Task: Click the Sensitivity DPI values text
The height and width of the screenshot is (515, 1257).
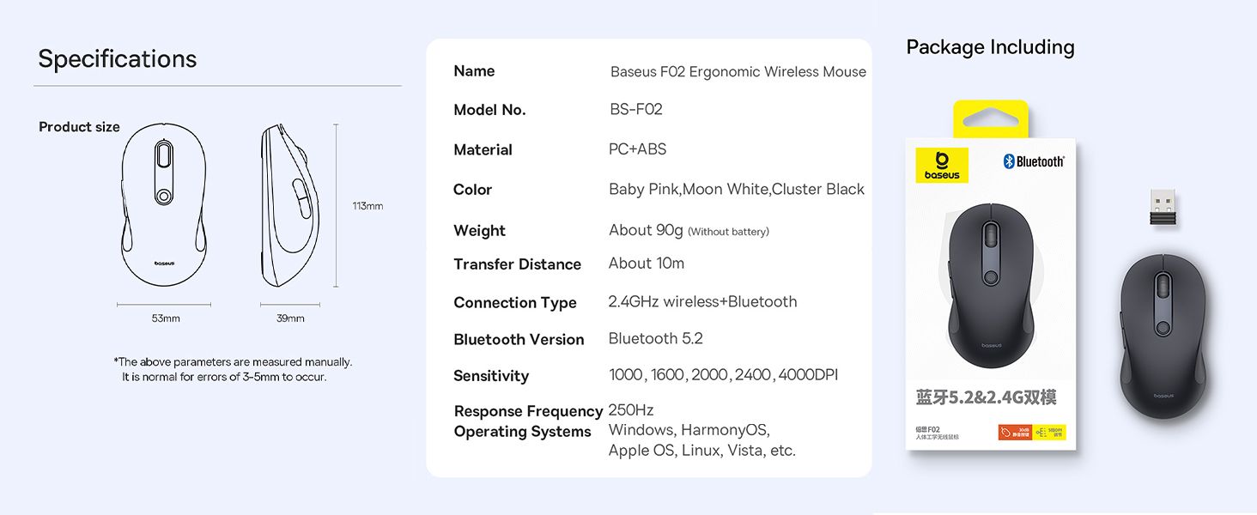Action: (723, 374)
